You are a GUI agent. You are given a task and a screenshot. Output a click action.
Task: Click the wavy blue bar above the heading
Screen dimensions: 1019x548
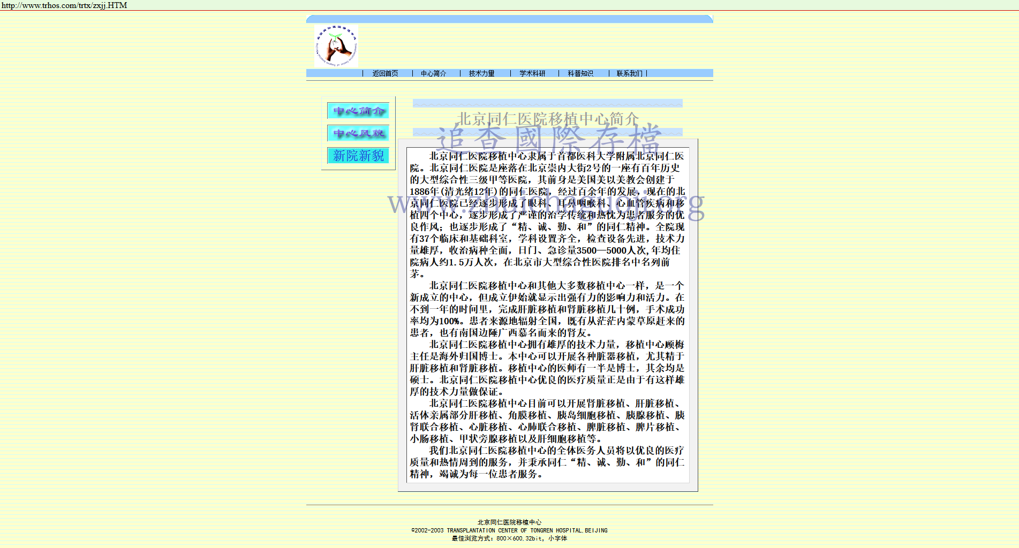[547, 103]
